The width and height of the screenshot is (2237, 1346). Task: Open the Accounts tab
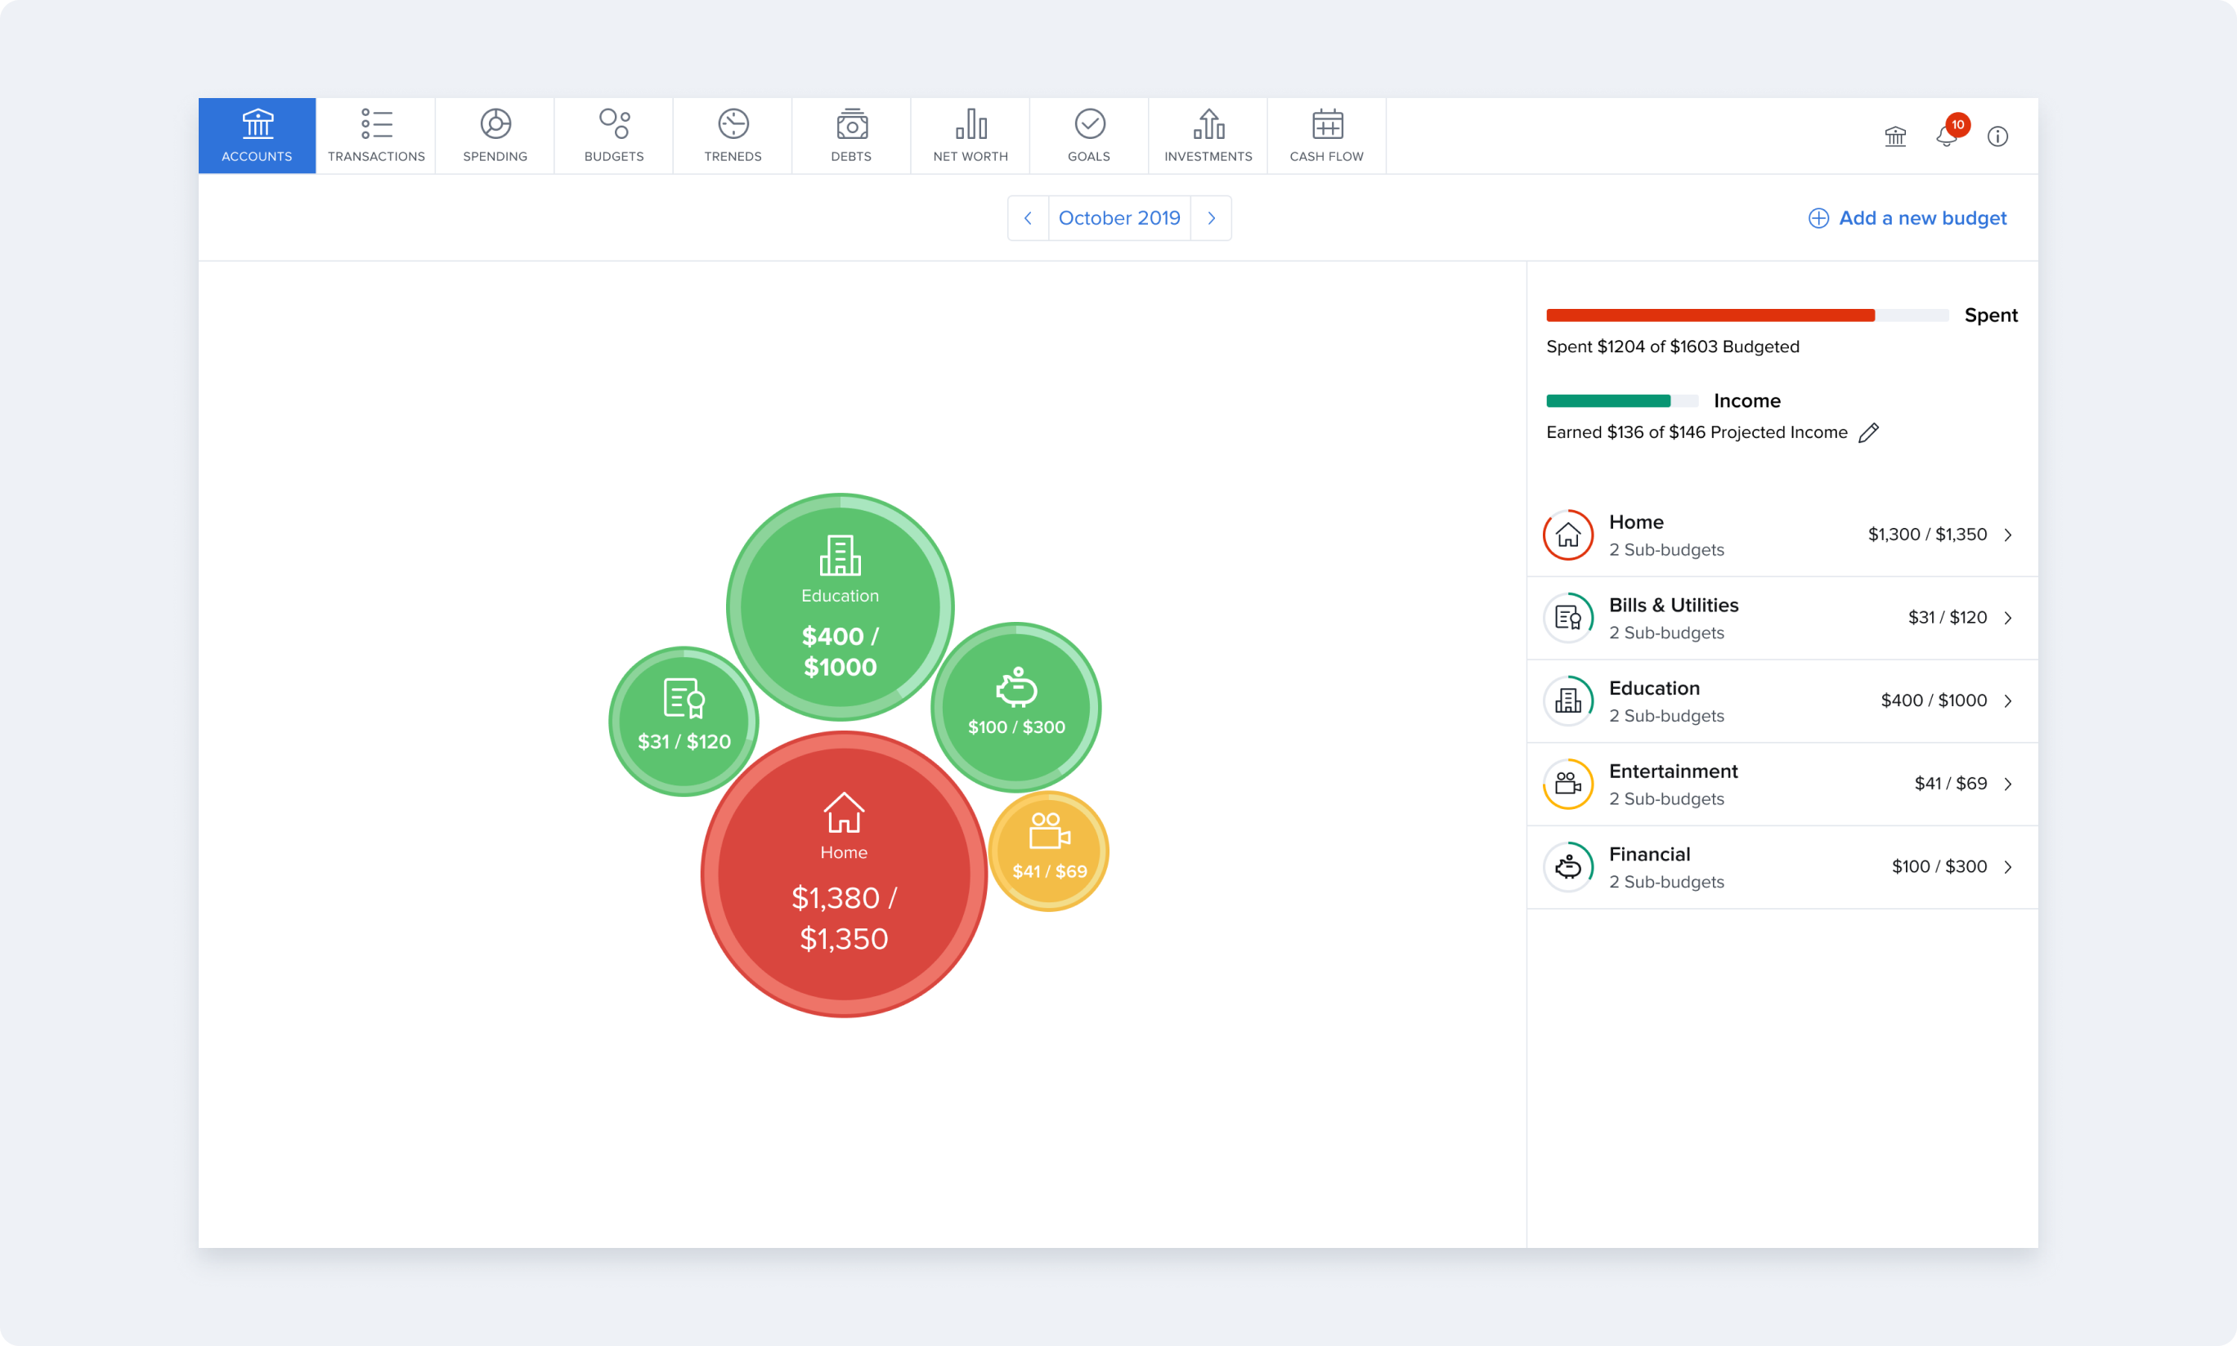click(257, 135)
